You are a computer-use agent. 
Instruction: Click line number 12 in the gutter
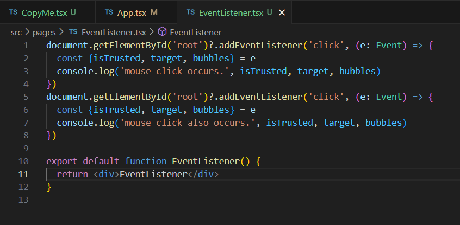[23, 187]
